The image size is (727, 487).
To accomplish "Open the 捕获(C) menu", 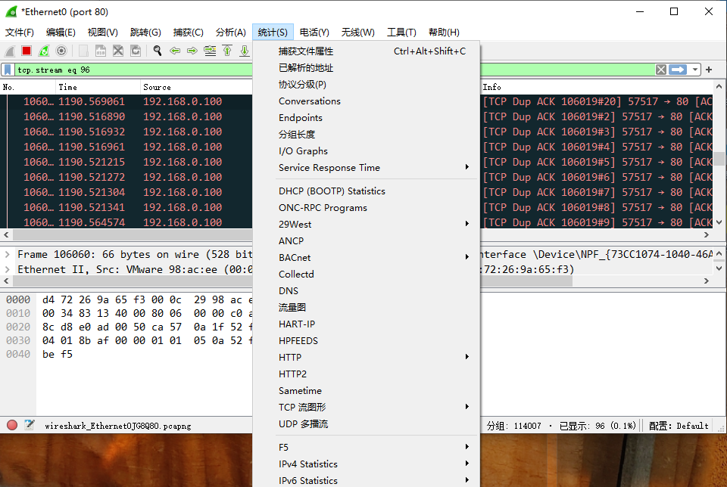I will [x=189, y=33].
